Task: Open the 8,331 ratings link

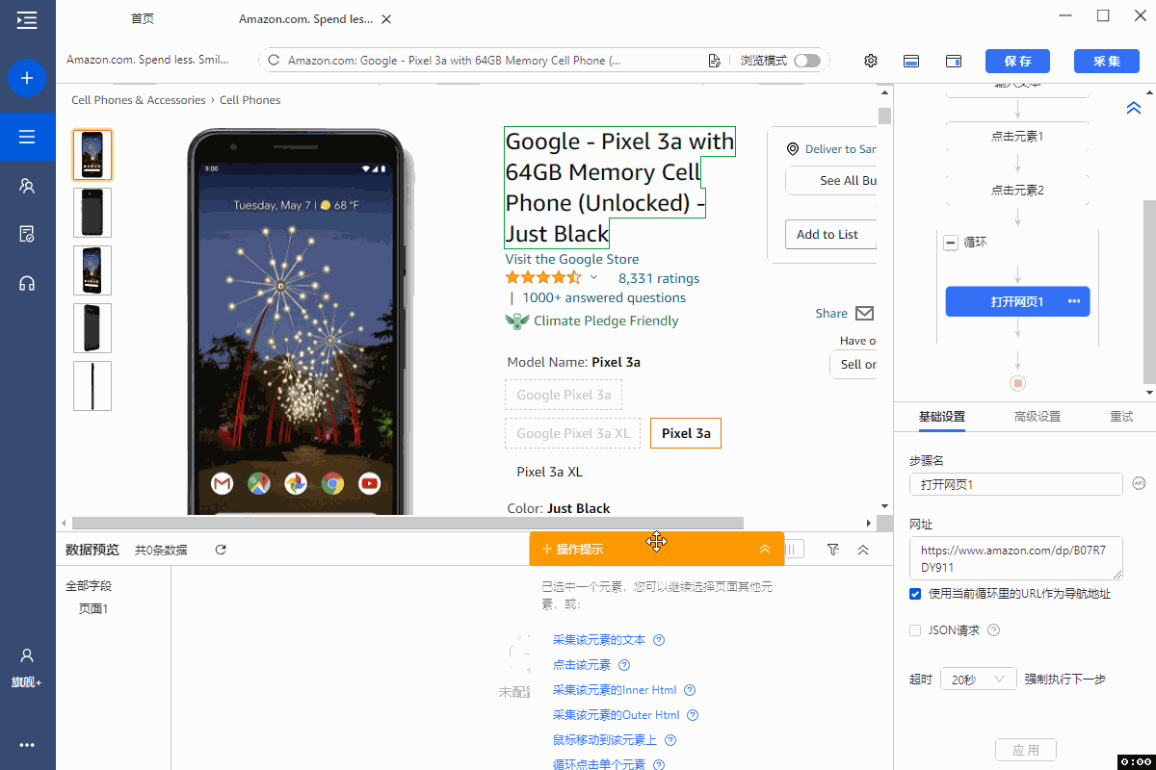Action: (659, 278)
